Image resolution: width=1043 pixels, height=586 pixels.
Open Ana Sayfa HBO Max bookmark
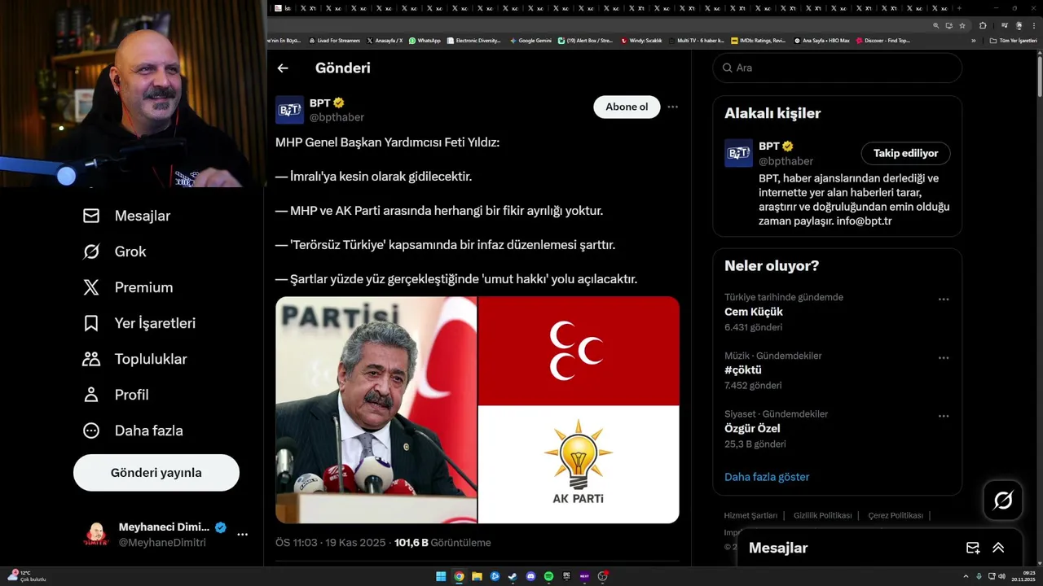coord(821,40)
